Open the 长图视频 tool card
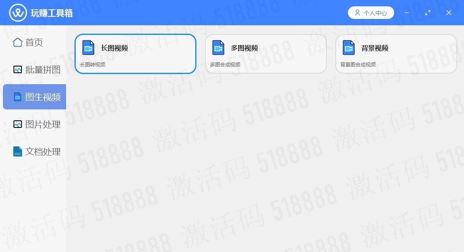This screenshot has width=464, height=252. coord(135,54)
